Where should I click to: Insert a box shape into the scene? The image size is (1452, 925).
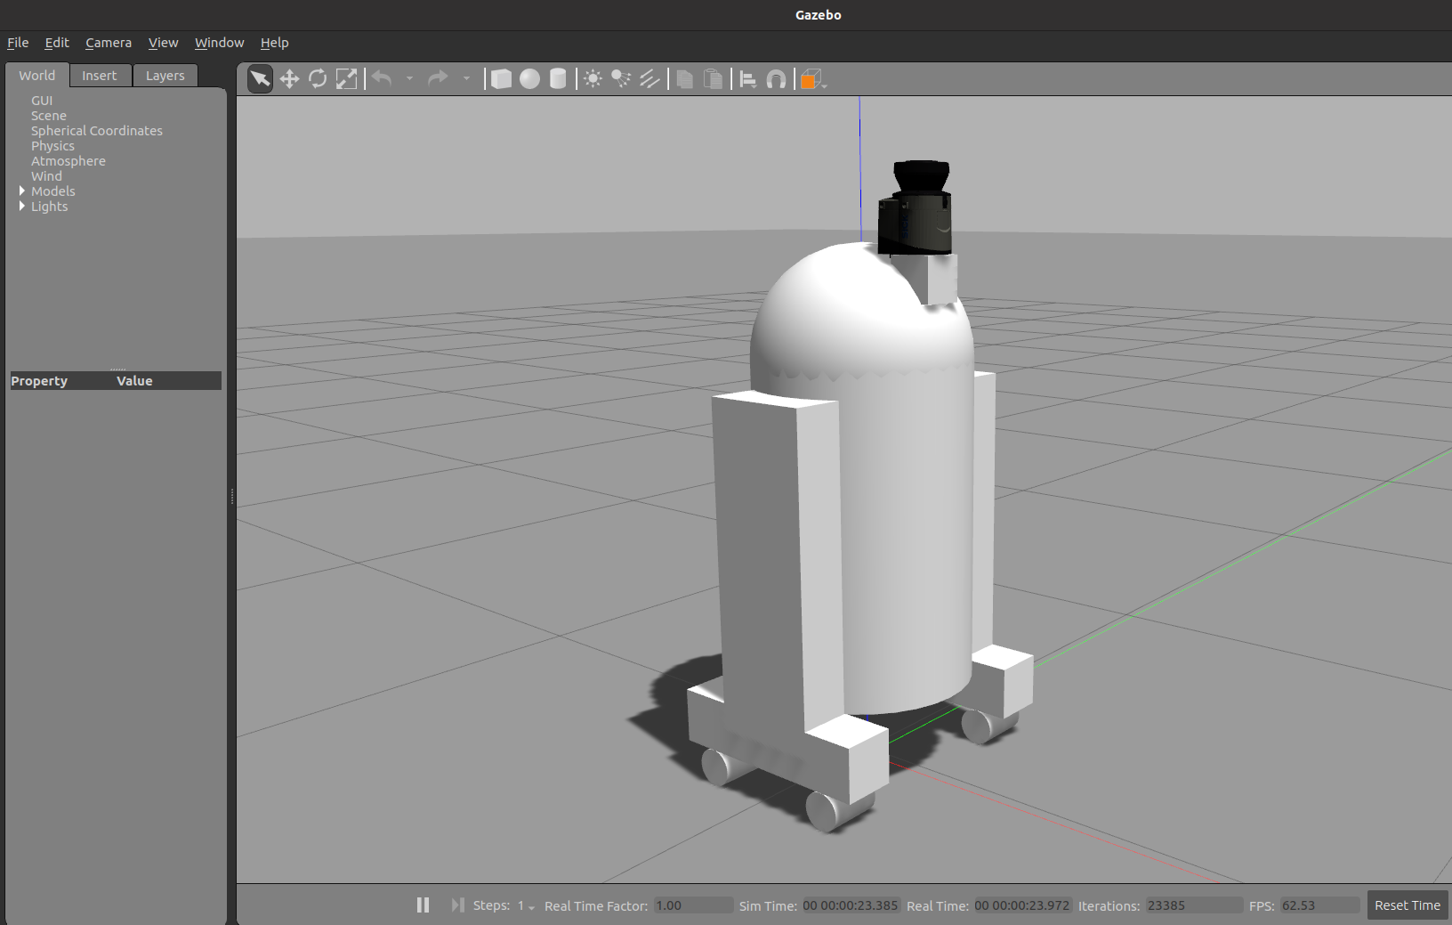point(501,78)
